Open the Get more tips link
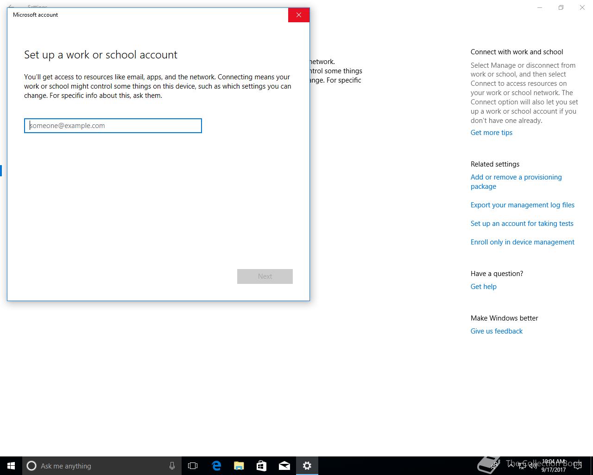The height and width of the screenshot is (475, 593). pos(492,133)
